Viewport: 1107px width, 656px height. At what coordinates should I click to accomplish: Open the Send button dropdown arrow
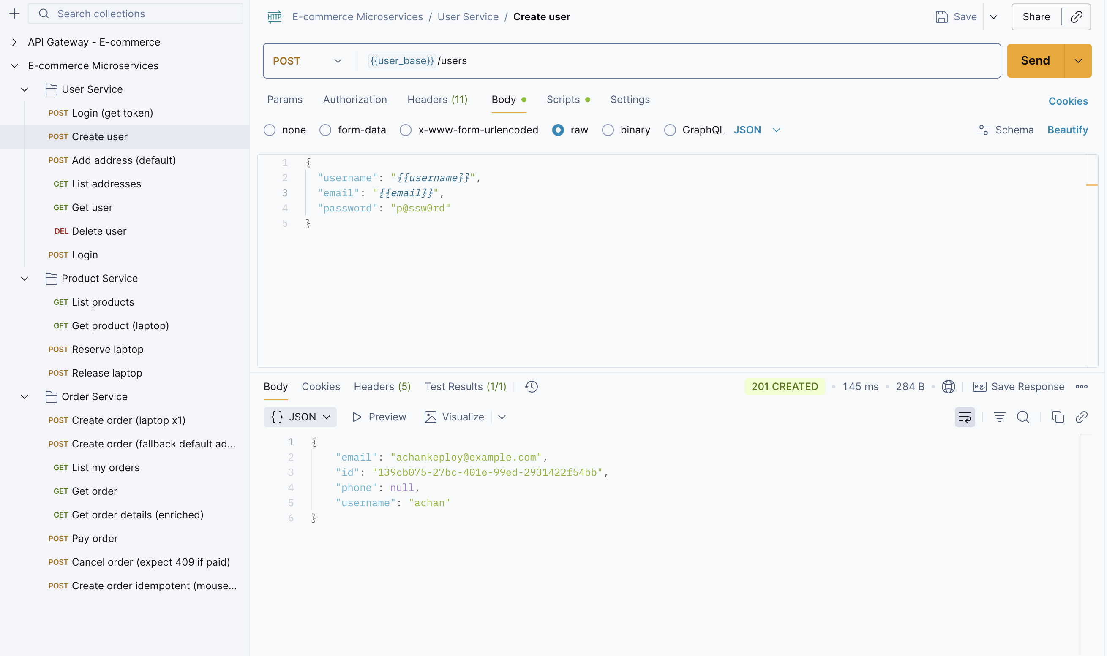click(x=1078, y=60)
